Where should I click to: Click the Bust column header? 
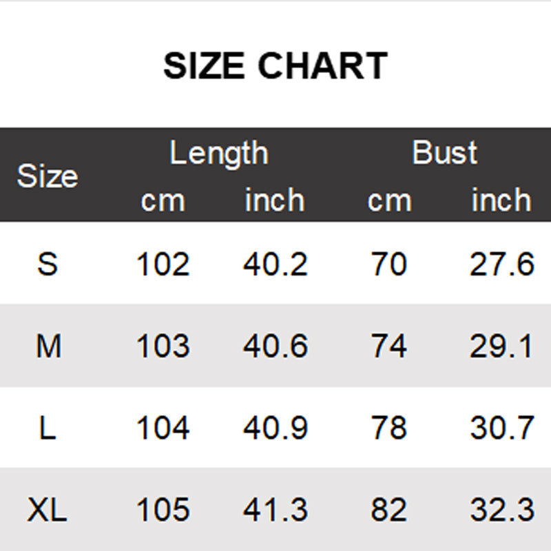click(444, 153)
